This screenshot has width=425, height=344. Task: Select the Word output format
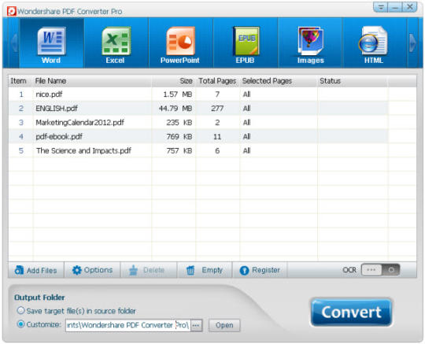51,43
